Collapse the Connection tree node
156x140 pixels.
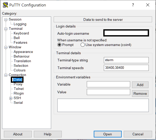pos(6,75)
